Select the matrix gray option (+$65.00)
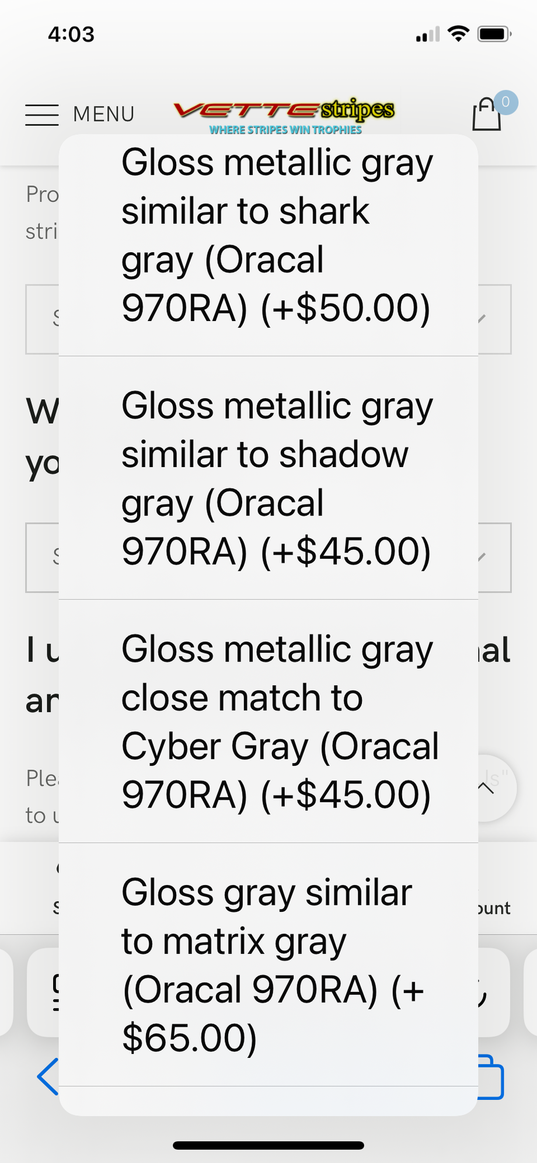Screen dimensions: 537x1163 click(268, 964)
